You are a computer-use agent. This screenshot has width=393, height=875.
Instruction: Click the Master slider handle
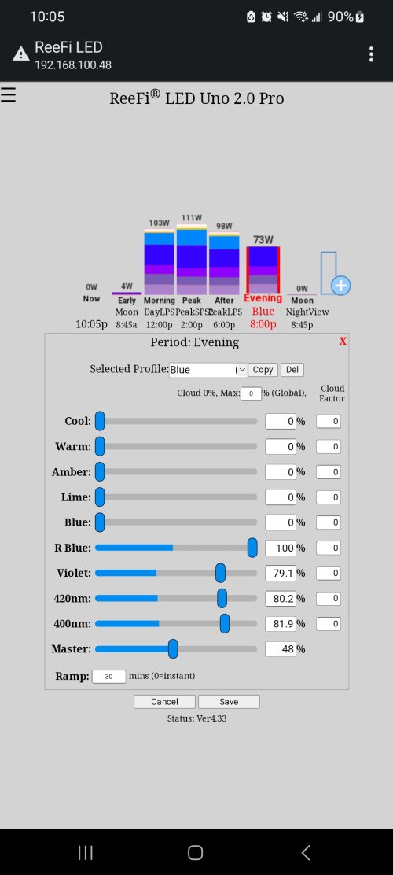pos(173,649)
